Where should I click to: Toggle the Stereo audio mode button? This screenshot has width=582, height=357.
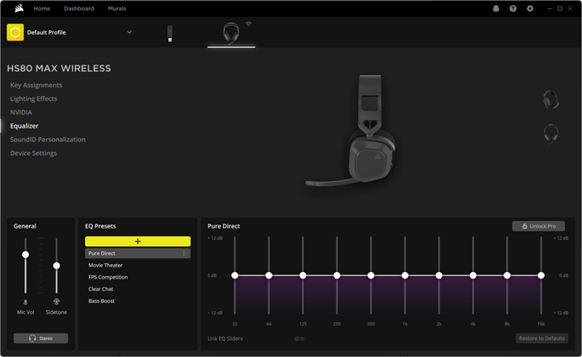click(x=40, y=338)
